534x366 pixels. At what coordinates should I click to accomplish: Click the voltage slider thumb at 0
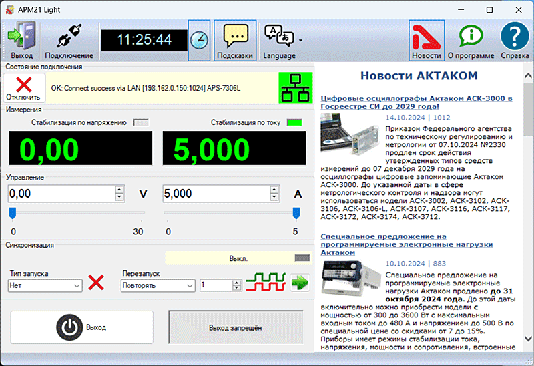(13, 213)
